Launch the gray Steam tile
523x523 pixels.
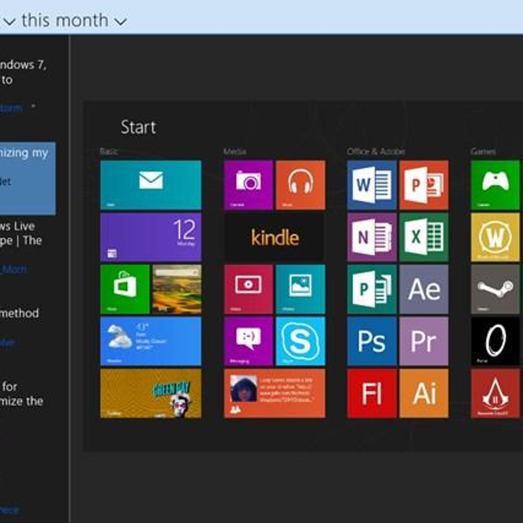coord(496,289)
